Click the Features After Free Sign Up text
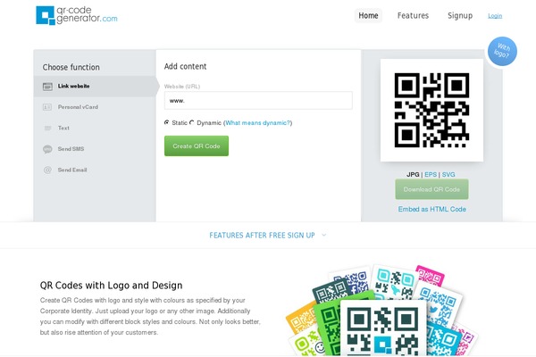The image size is (536, 357). tap(262, 236)
